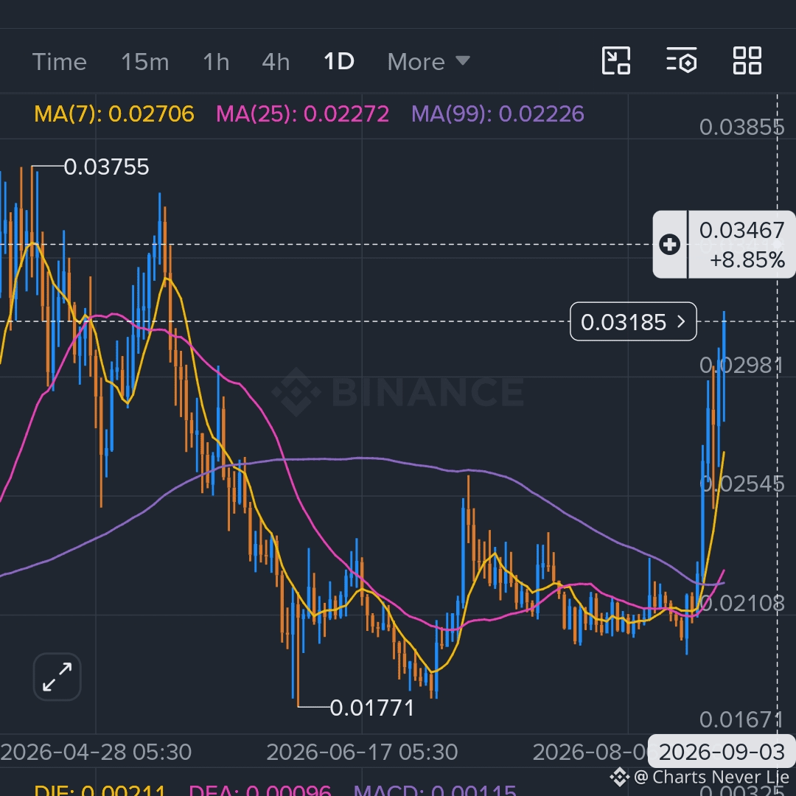Viewport: 796px width, 796px height.
Task: Select the 1D interval tab
Action: click(x=338, y=61)
